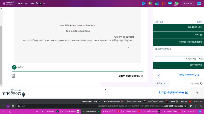
Task: Click the SIGN OUT link
Action: [x=159, y=22]
